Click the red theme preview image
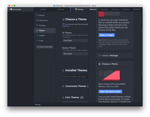150x117 pixels. coord(109,75)
